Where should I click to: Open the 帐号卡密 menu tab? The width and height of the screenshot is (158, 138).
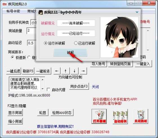(x=13, y=11)
